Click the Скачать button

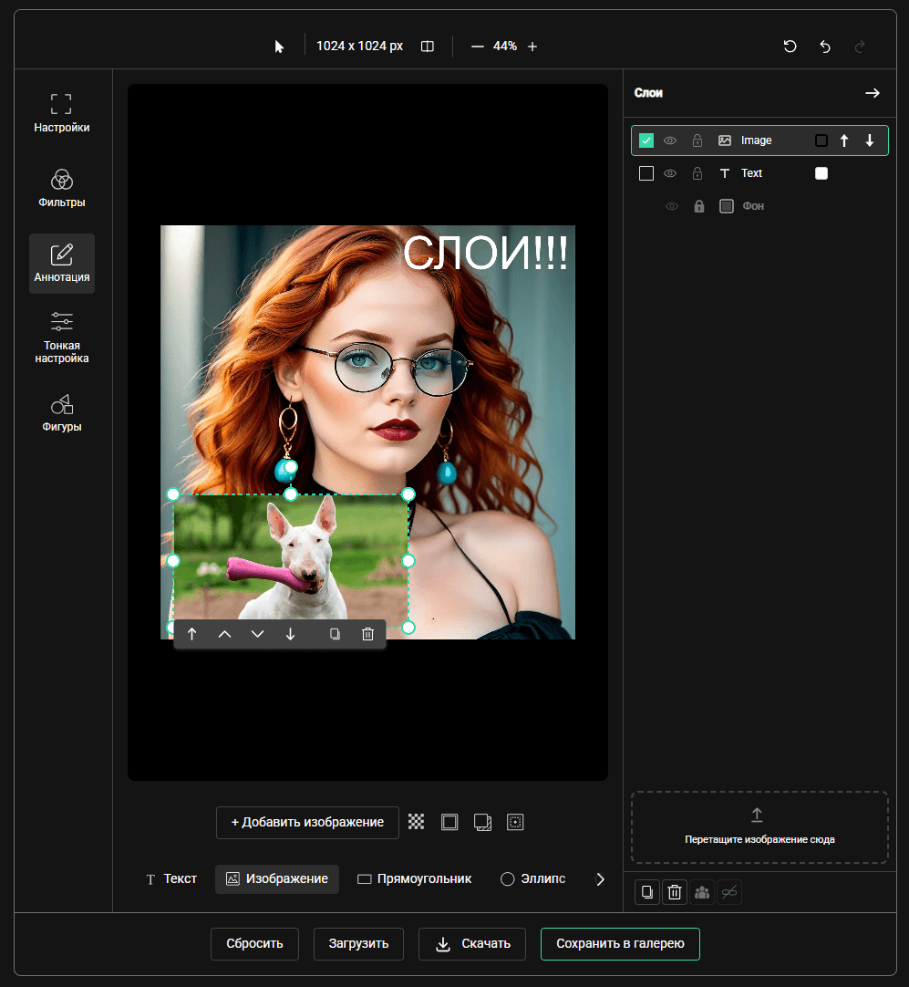472,943
